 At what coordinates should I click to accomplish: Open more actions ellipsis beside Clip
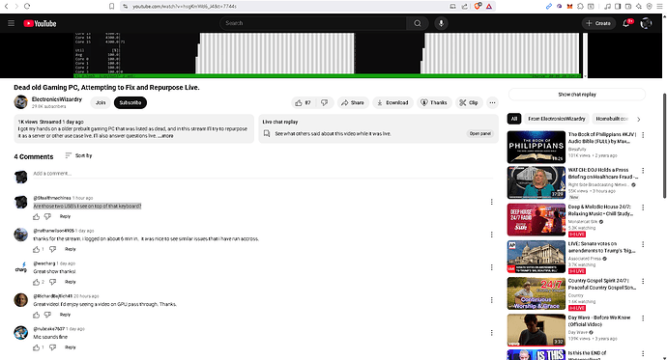(x=492, y=102)
